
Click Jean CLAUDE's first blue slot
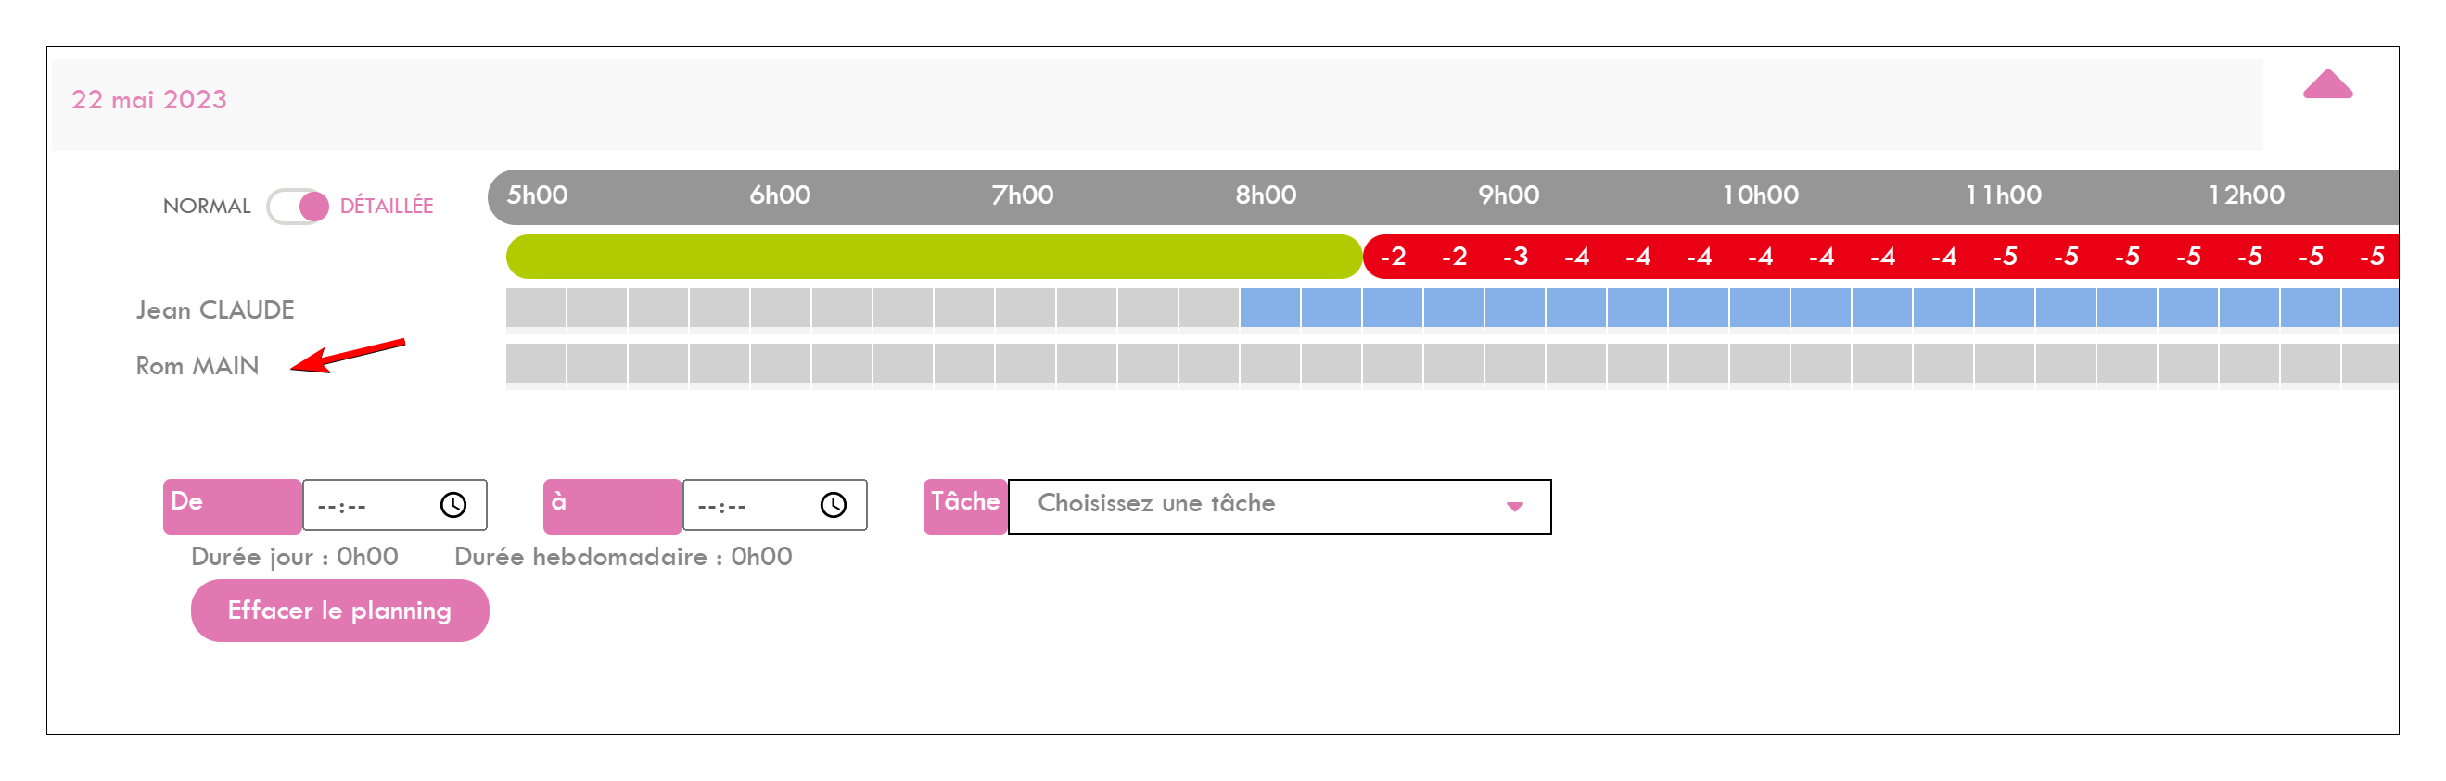(x=1269, y=308)
